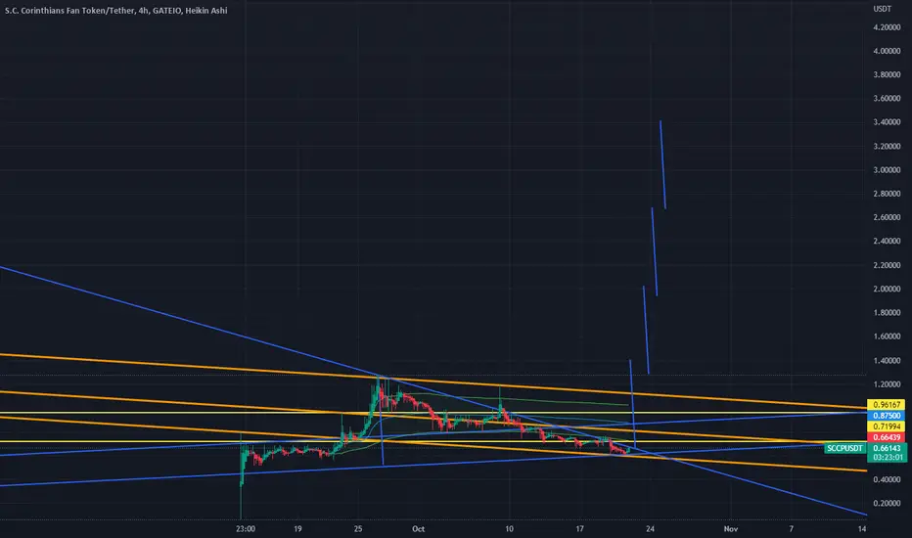Click the 23:00 time axis label
Screen dimensions: 912x538
[246, 528]
